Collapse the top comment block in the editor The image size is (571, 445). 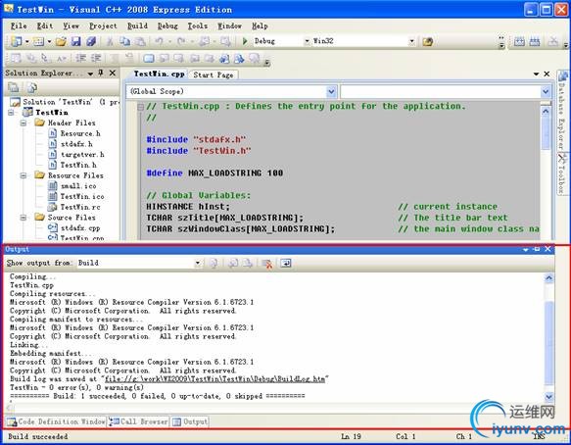click(140, 107)
